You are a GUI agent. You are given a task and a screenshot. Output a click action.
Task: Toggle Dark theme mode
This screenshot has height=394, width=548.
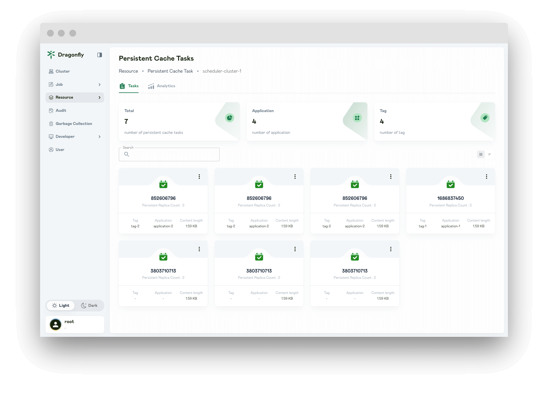[x=89, y=305]
